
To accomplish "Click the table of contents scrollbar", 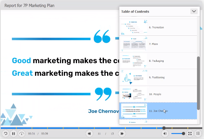I will (x=198, y=83).
